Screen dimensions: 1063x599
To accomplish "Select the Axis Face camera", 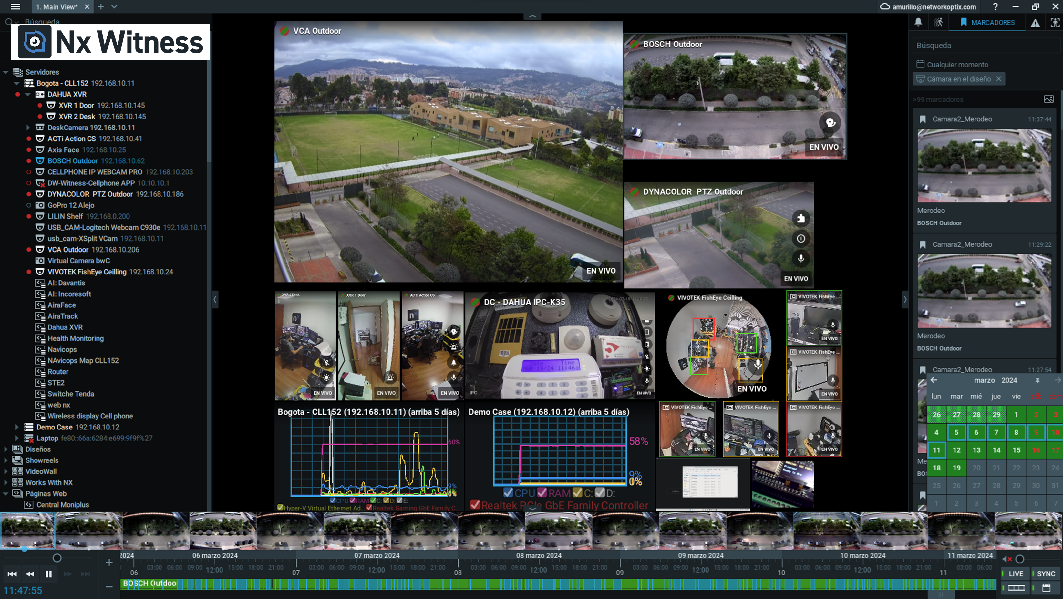I will tap(81, 150).
